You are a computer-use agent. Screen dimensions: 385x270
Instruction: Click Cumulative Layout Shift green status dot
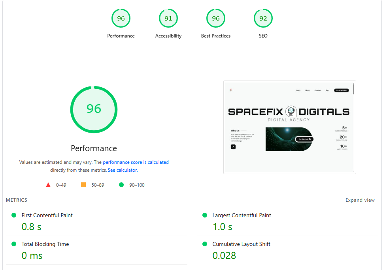click(x=204, y=244)
